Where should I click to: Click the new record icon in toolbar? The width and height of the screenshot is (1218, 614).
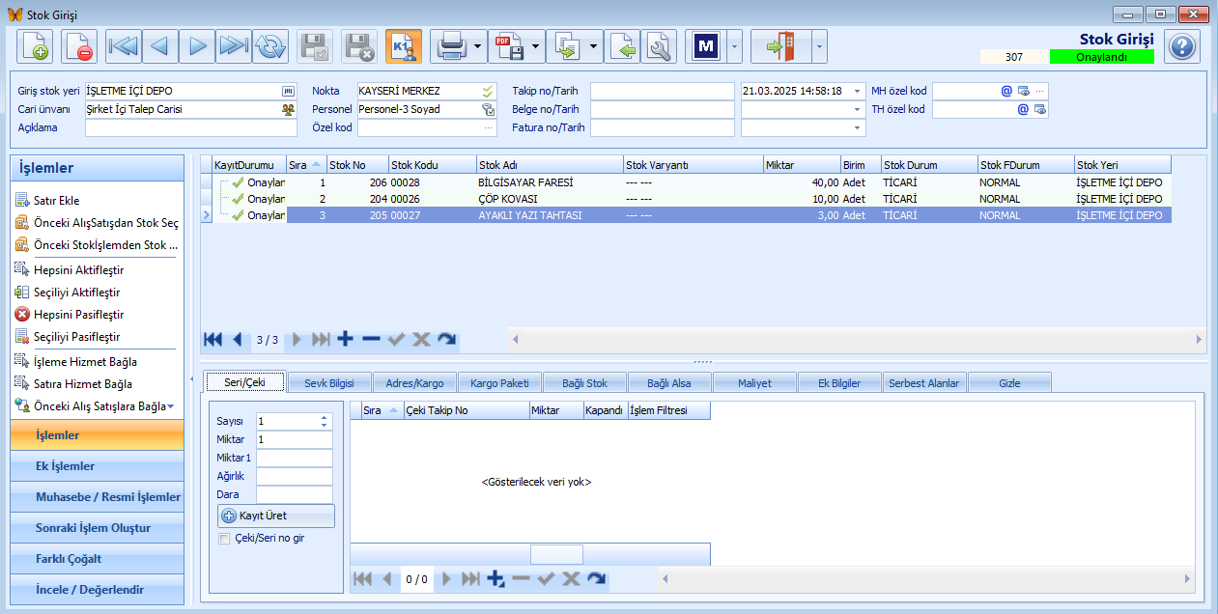(35, 46)
